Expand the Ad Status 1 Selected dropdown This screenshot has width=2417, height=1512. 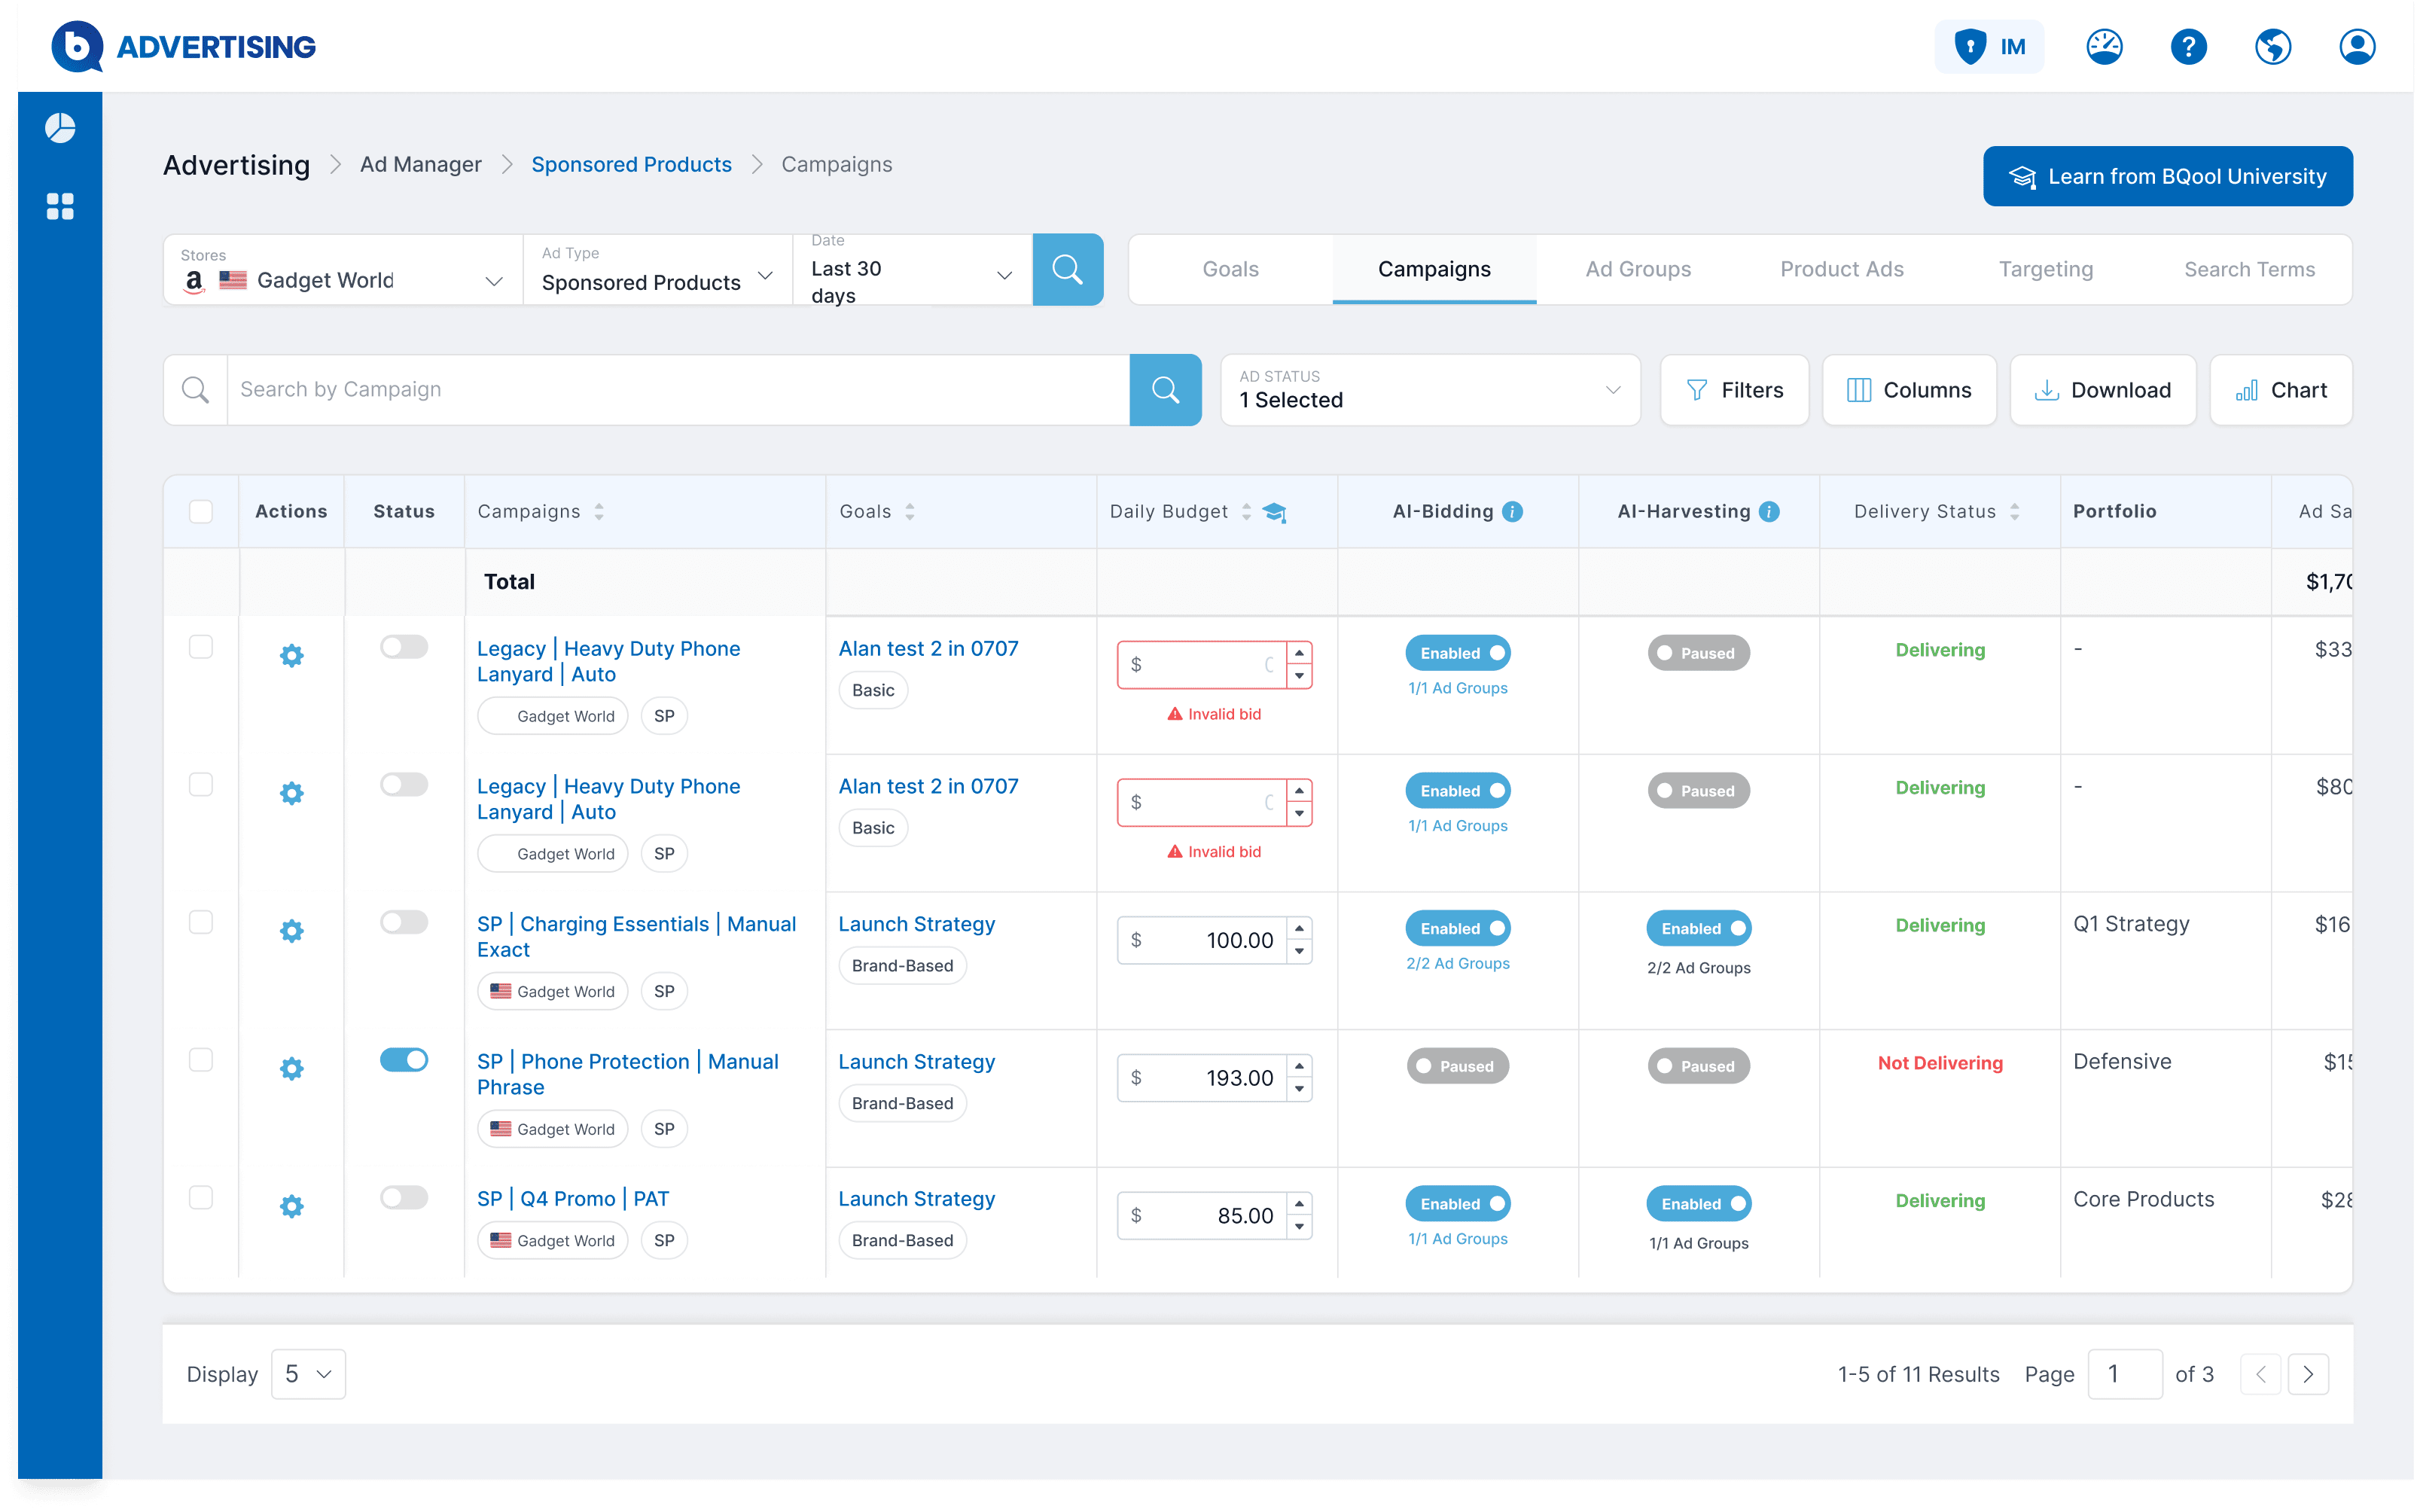coord(1430,389)
